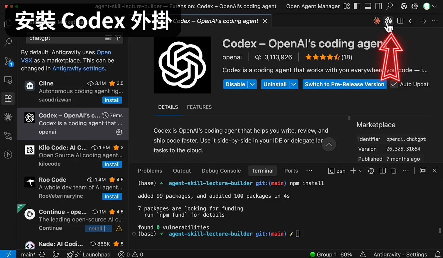The image size is (443, 258).
Task: Toggle the primary sidebar layout button
Action: [x=357, y=6]
